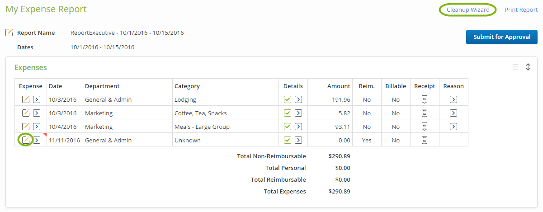Screen dimensions: 543x212
Task: Edit the Unknown category expense from 11/11/2016
Action: pyautogui.click(x=26, y=140)
